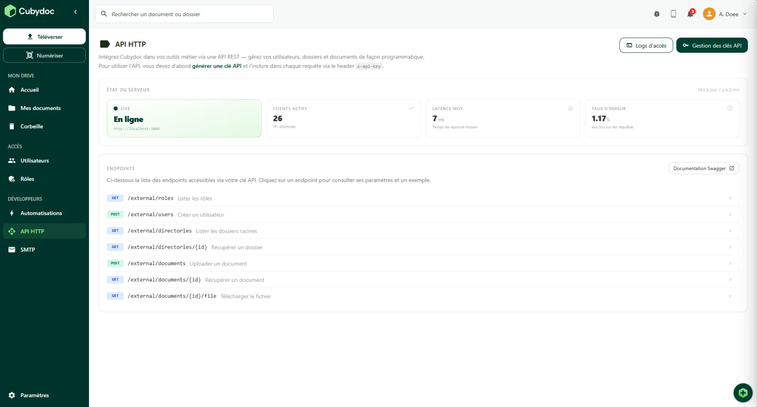Go to the Rôles page
Image resolution: width=757 pixels, height=407 pixels.
pyautogui.click(x=44, y=179)
